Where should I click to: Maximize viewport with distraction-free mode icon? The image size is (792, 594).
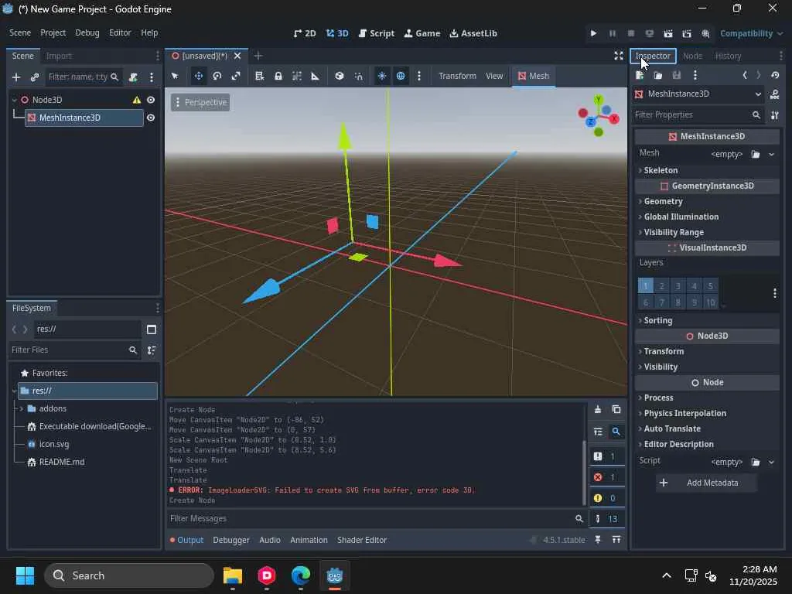pyautogui.click(x=618, y=56)
